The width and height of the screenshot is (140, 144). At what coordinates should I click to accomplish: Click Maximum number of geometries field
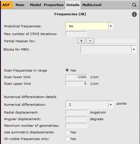tap(76, 126)
